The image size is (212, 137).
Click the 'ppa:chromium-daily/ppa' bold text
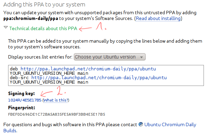pyautogui.click(x=31, y=19)
